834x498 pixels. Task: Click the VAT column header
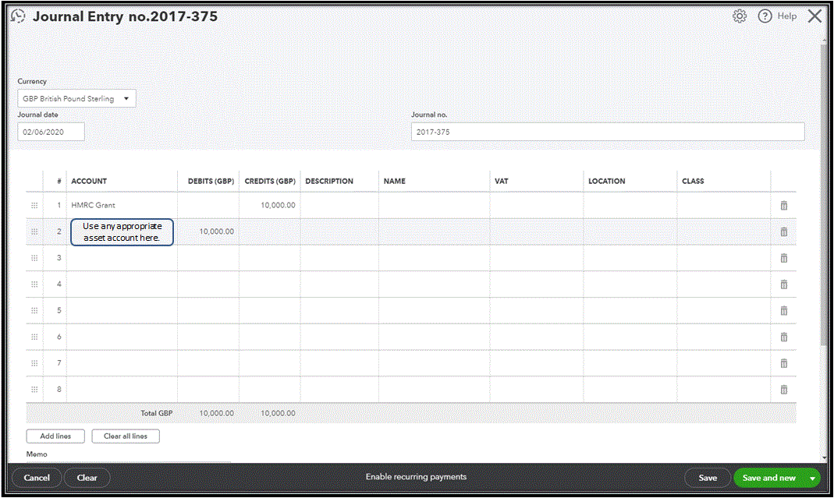[501, 182]
